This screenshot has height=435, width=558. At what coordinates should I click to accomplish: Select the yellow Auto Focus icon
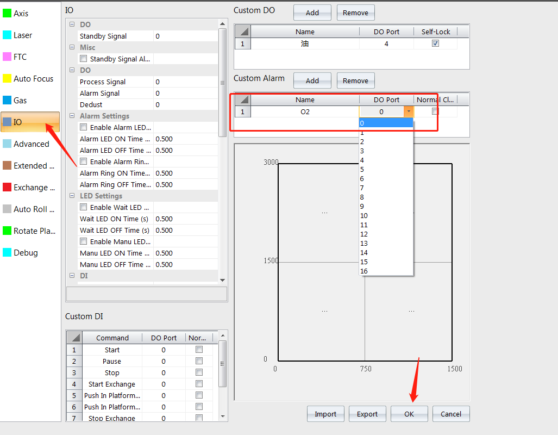7,78
